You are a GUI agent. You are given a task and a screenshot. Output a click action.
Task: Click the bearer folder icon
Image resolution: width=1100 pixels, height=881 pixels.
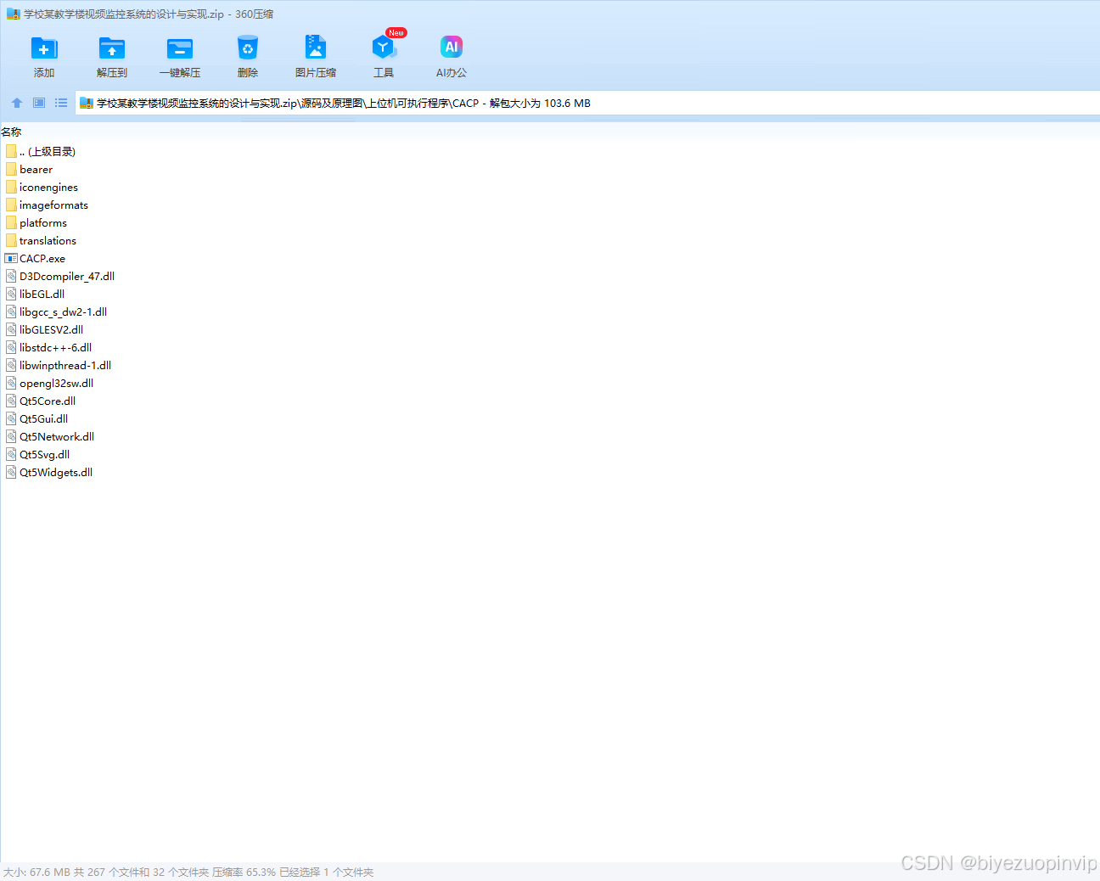[11, 169]
